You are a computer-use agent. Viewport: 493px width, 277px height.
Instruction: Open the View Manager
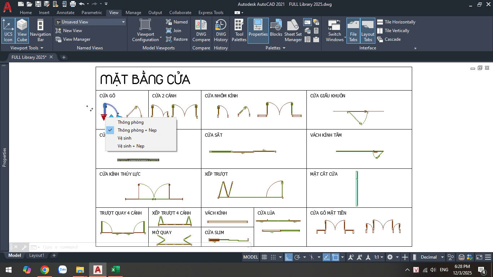coord(73,39)
